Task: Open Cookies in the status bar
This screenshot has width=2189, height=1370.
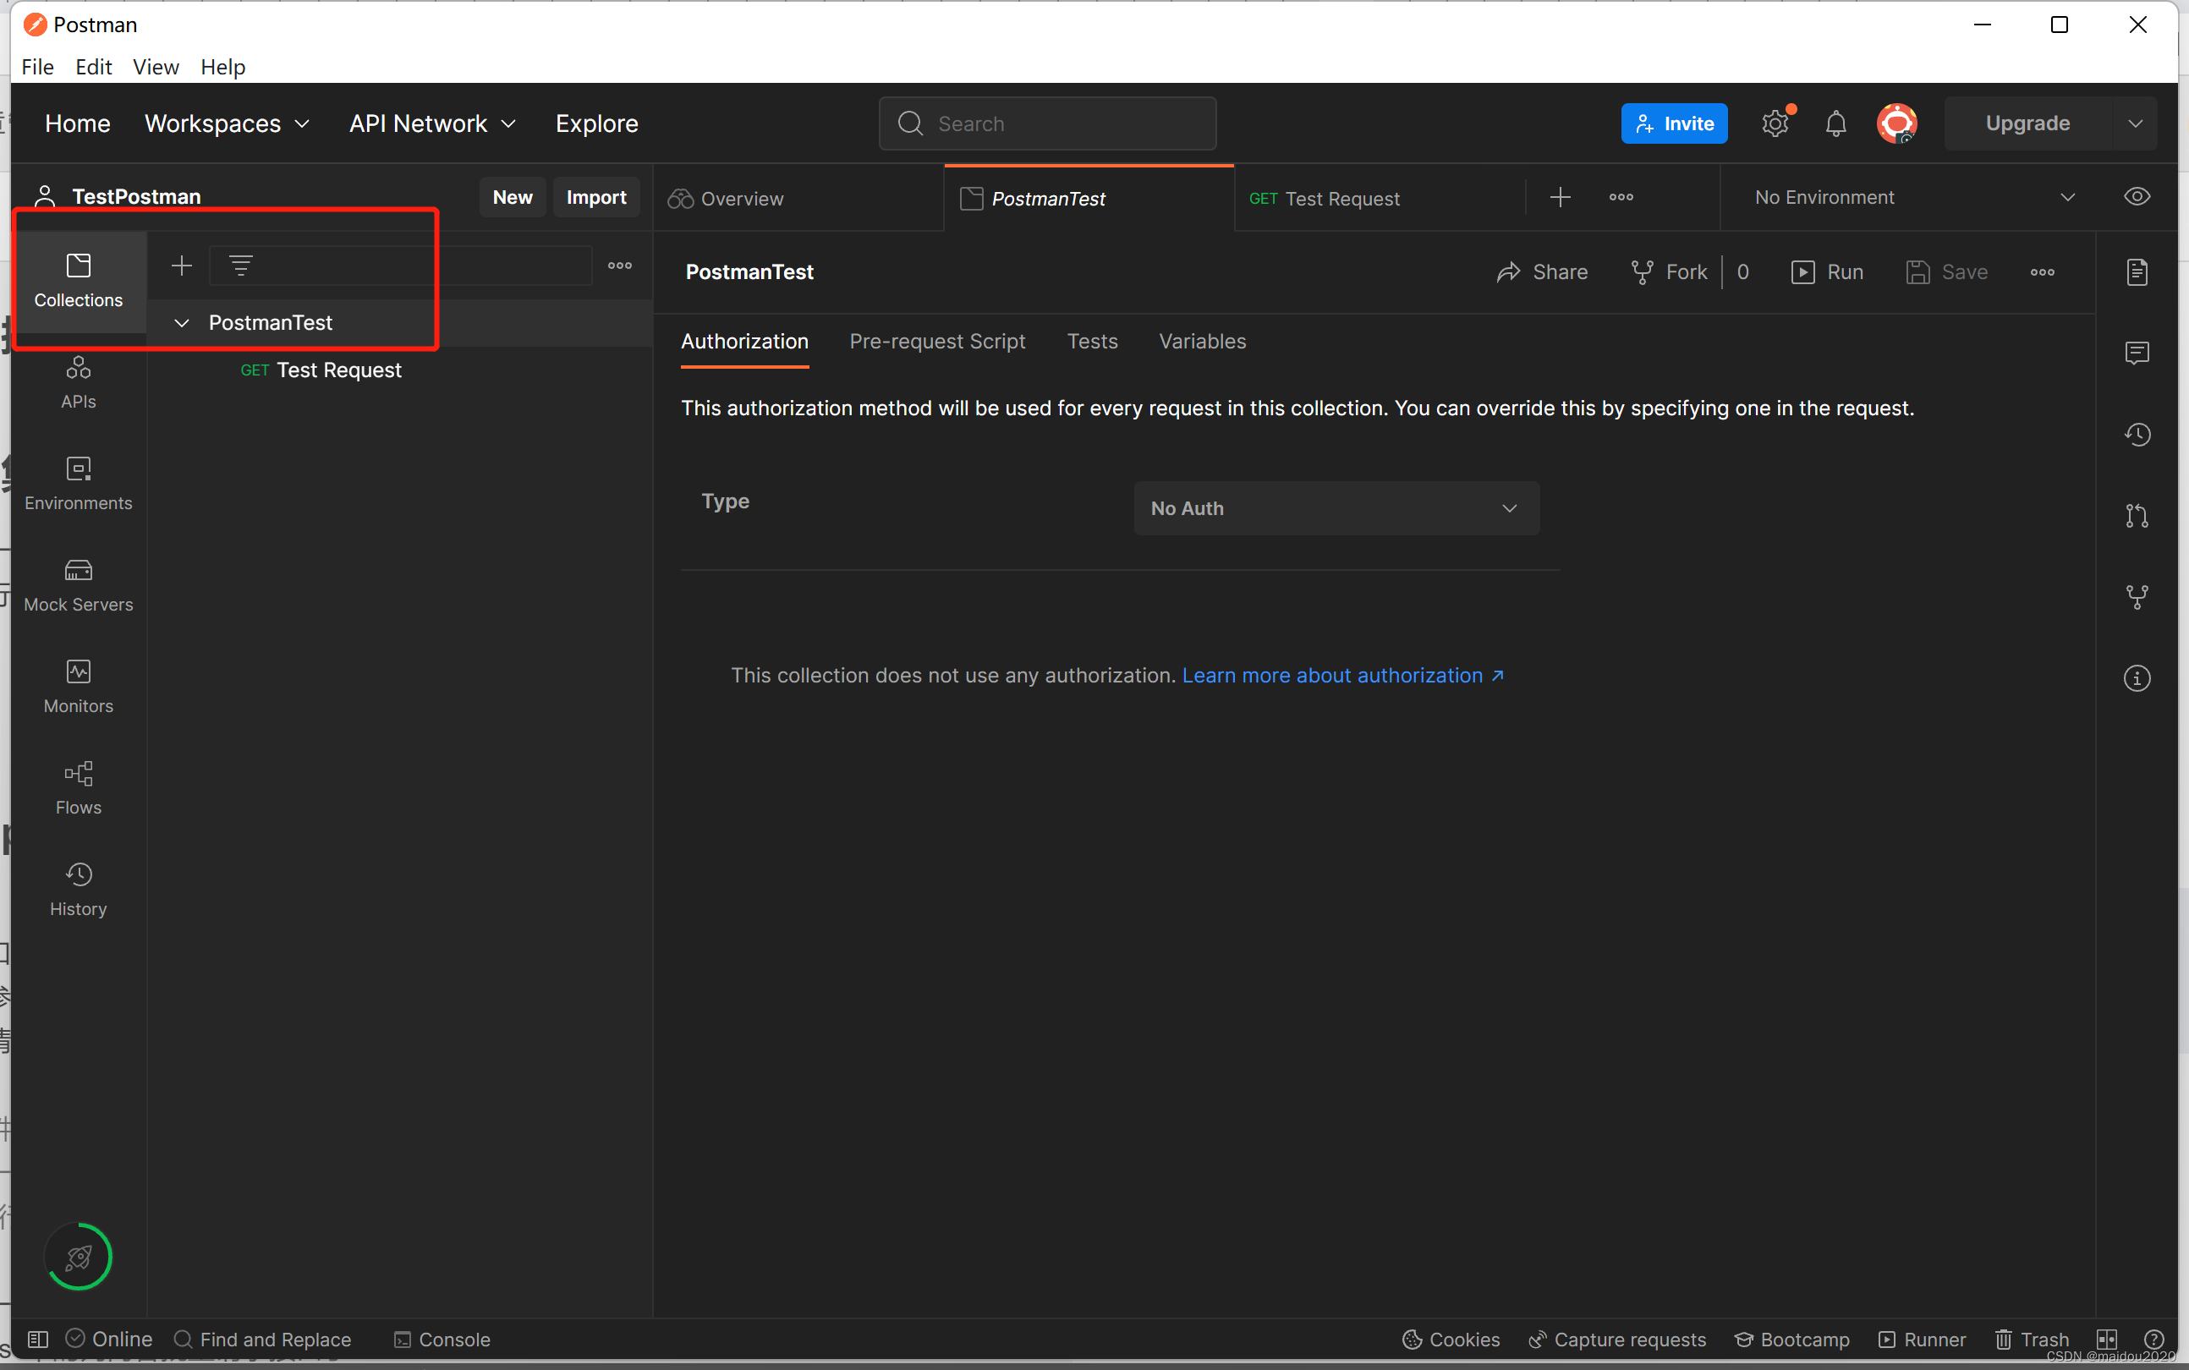Action: point(1451,1340)
